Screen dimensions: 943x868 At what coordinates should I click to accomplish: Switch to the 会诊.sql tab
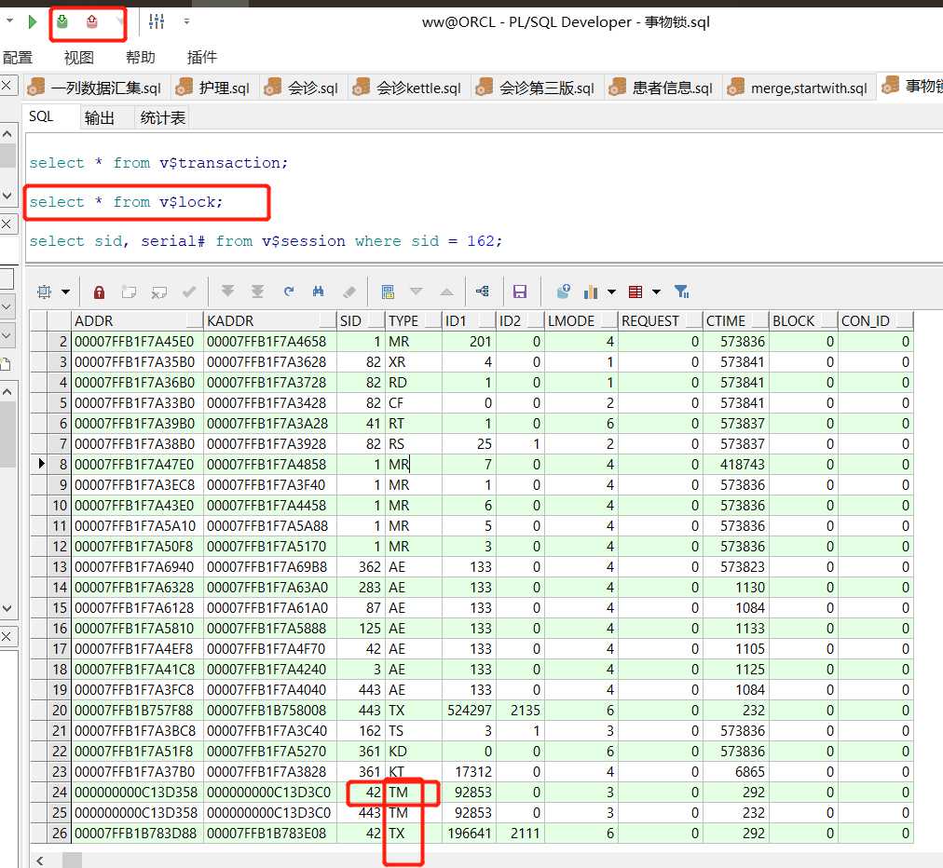point(303,88)
